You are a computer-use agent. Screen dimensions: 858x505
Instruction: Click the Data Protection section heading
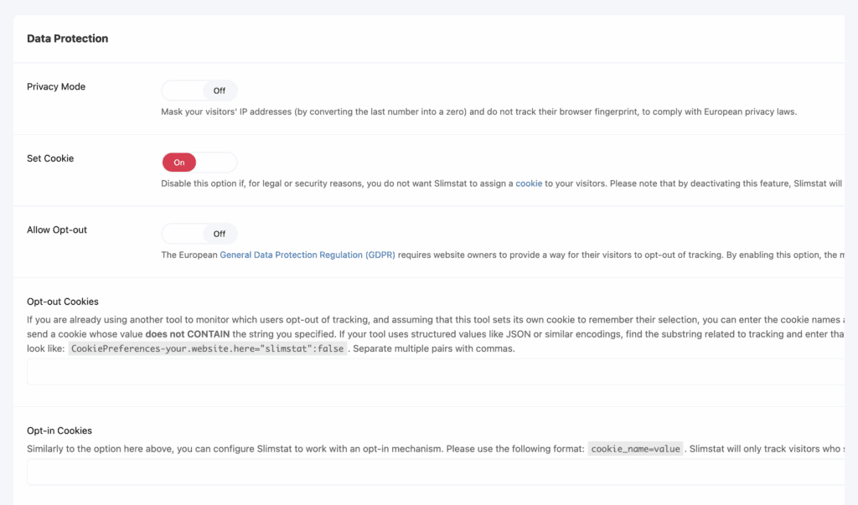click(68, 39)
